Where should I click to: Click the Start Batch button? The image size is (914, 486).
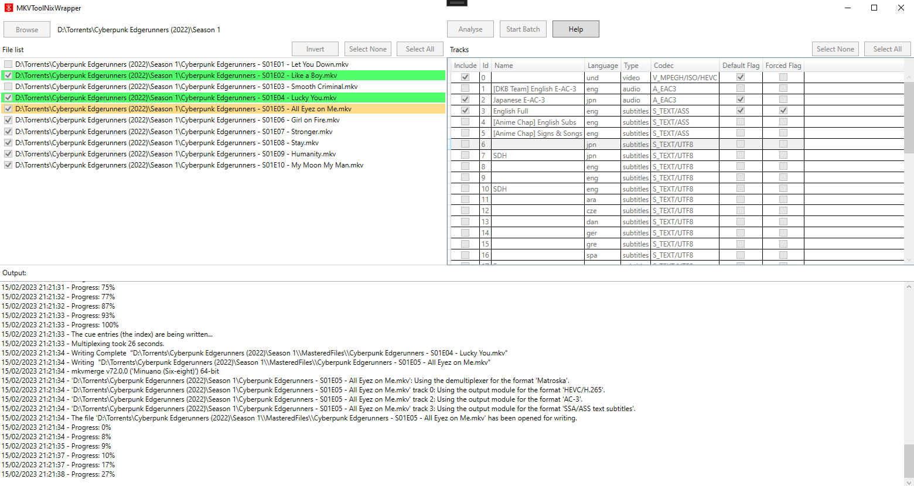523,28
